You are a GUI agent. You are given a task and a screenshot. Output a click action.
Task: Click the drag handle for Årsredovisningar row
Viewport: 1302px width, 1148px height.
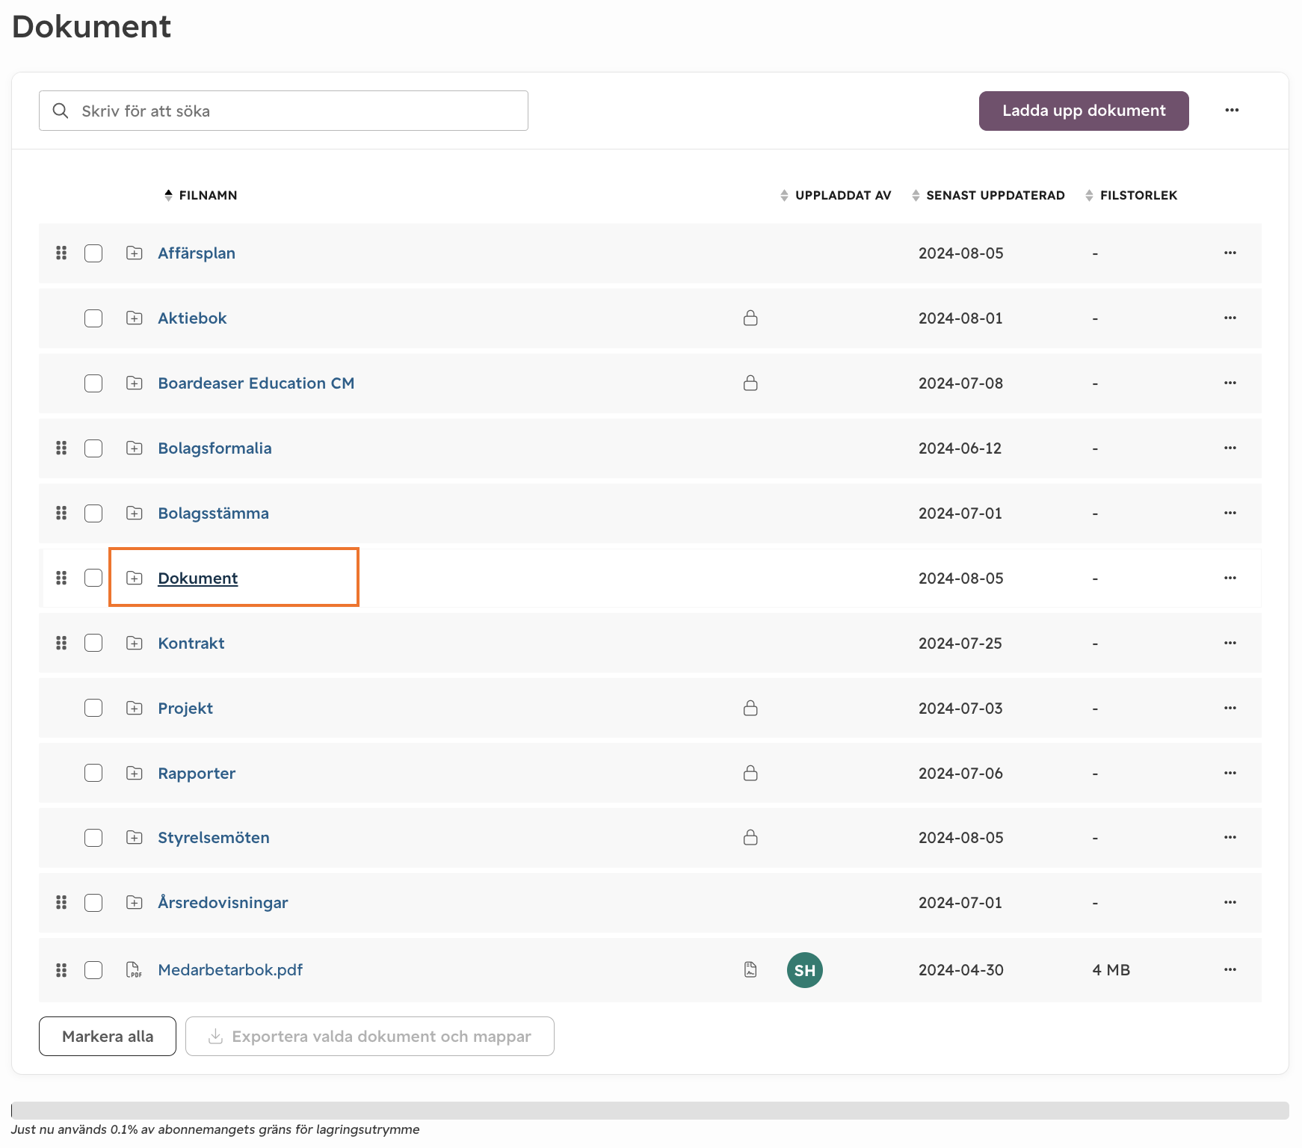click(x=61, y=903)
